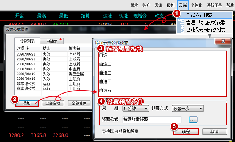
Task: Switch to the 任务列表 tab
Action: 27,41
